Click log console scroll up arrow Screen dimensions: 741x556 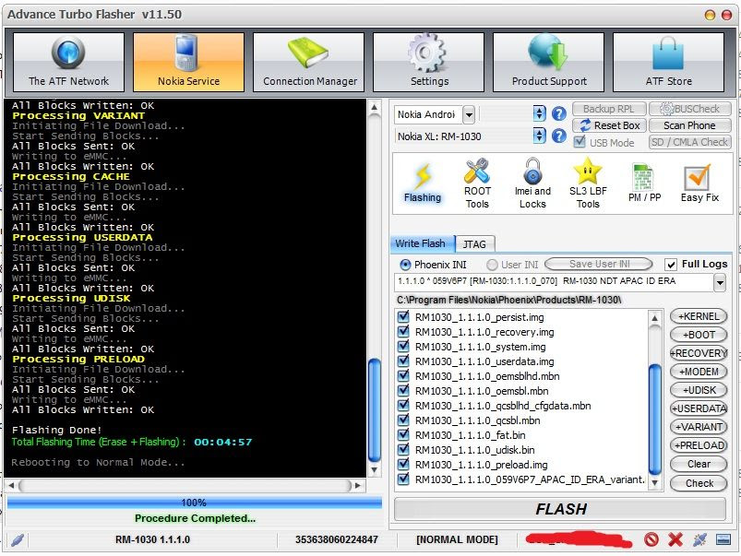tap(374, 108)
